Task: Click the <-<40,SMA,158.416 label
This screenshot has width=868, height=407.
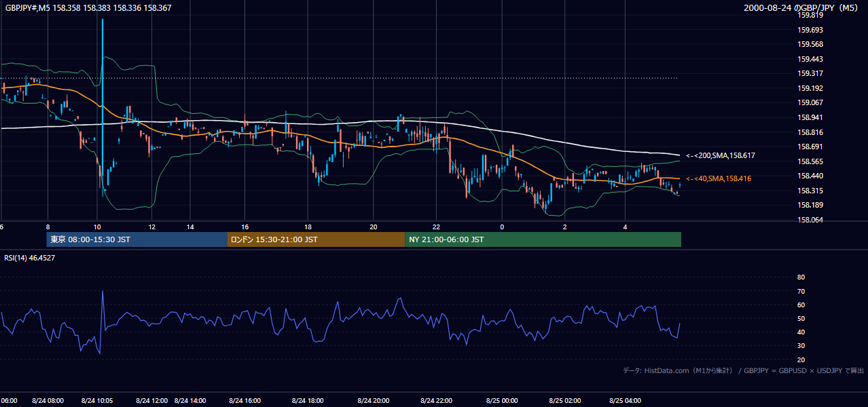Action: pos(719,178)
